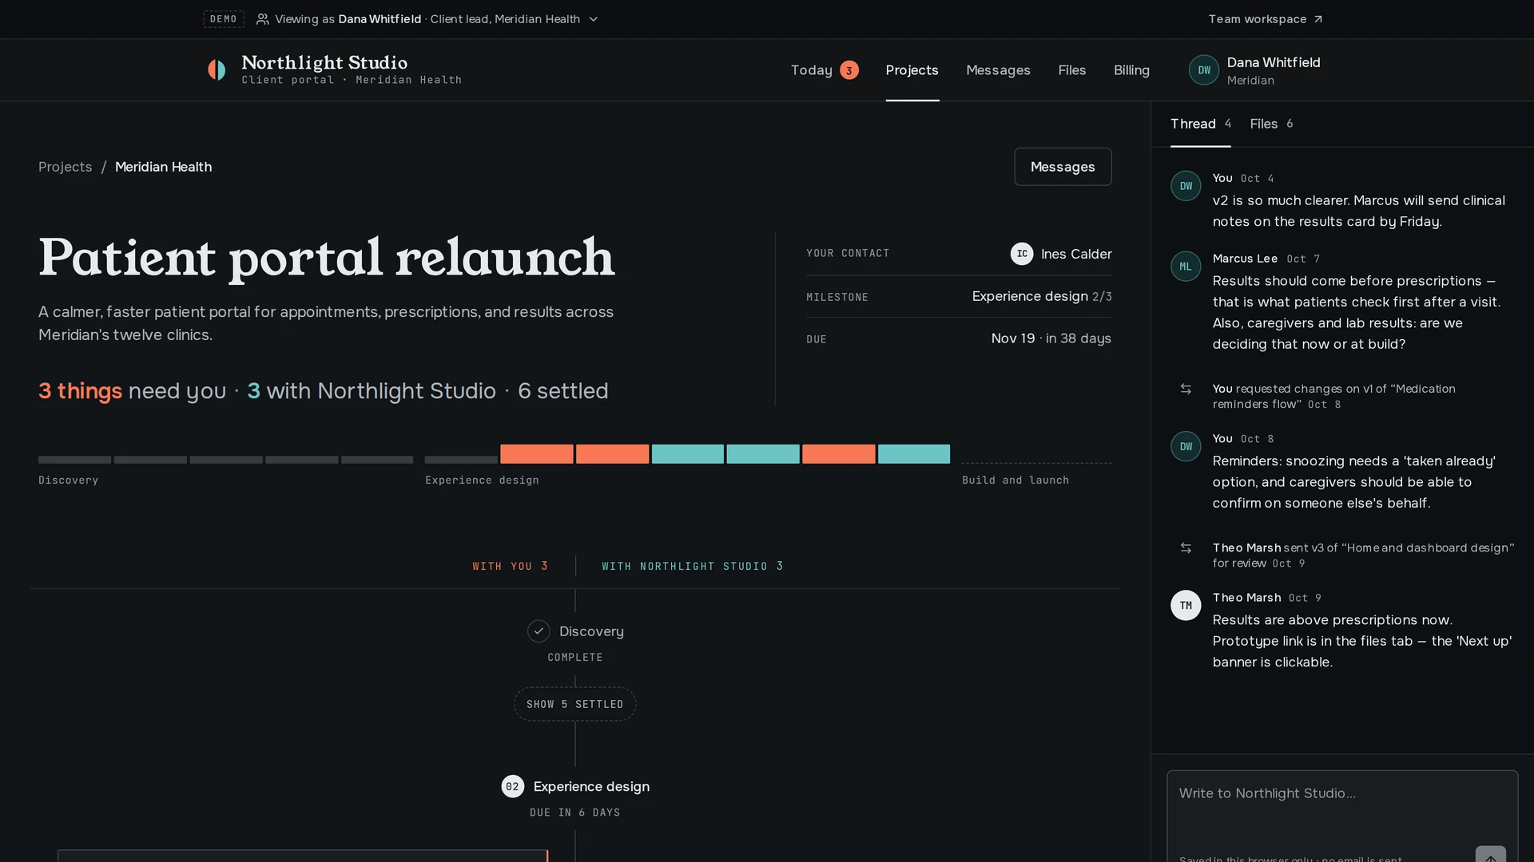This screenshot has height=862, width=1534.
Task: Click the send arrow button in composer
Action: (x=1490, y=856)
